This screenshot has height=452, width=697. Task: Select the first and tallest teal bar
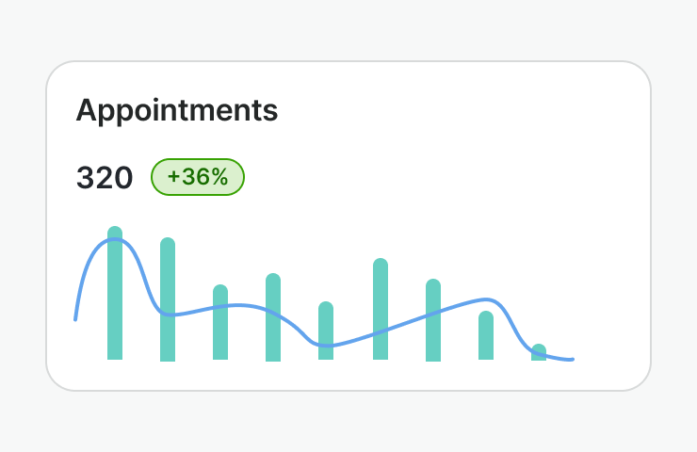point(115,301)
